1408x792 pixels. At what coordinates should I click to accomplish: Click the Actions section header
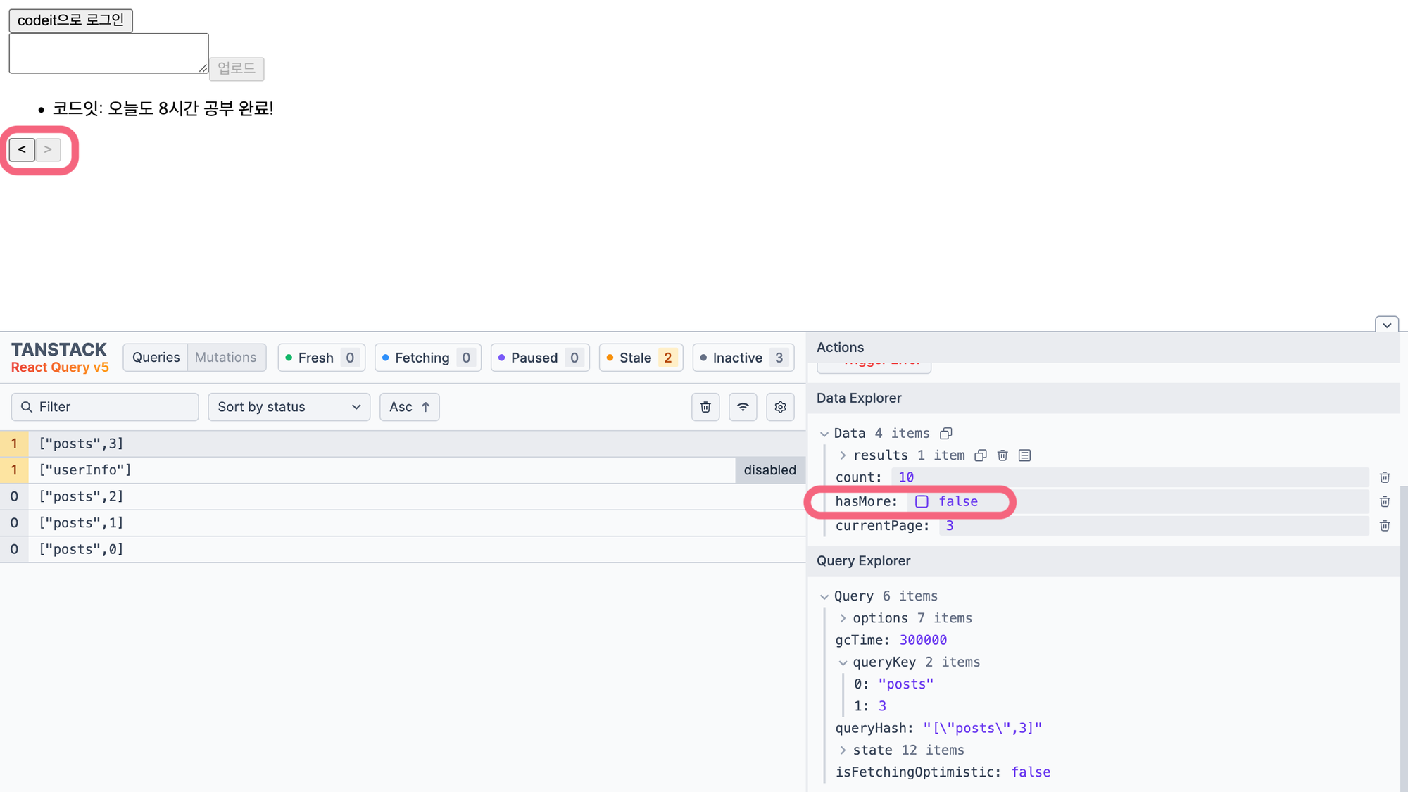pyautogui.click(x=1103, y=347)
